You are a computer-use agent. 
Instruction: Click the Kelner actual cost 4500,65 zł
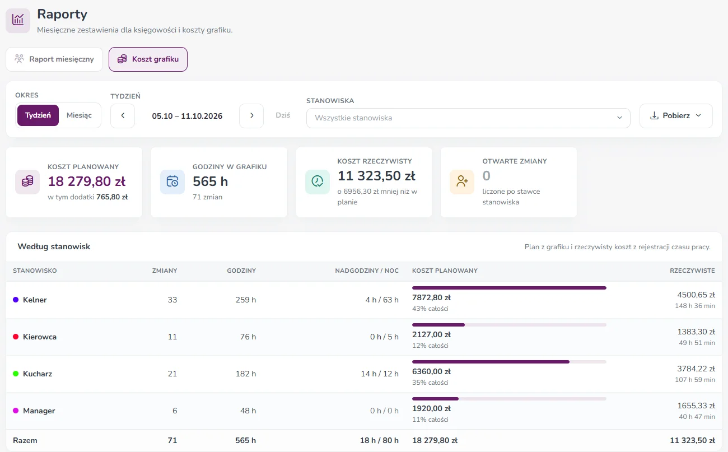696,295
